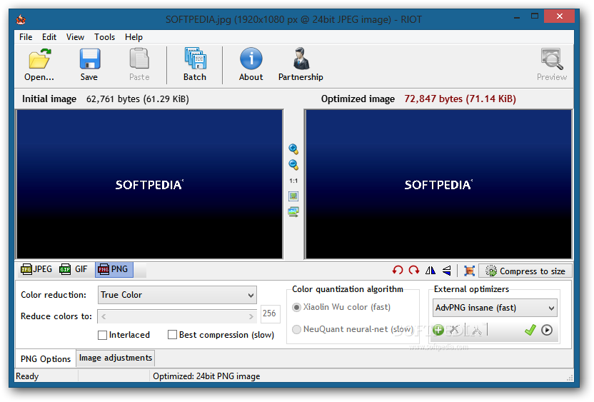Run the external optimizer play button
The image size is (594, 402).
[547, 330]
